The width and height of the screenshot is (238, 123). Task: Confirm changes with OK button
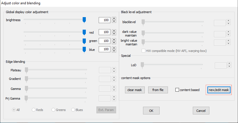[151, 110]
